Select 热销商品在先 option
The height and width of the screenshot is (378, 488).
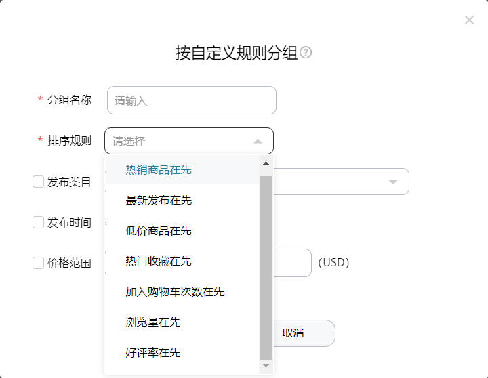coord(182,169)
